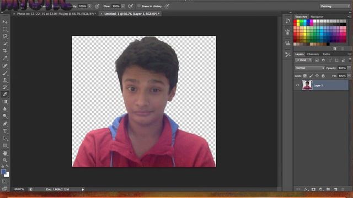
Task: Open the History panel icon
Action: 287,21
